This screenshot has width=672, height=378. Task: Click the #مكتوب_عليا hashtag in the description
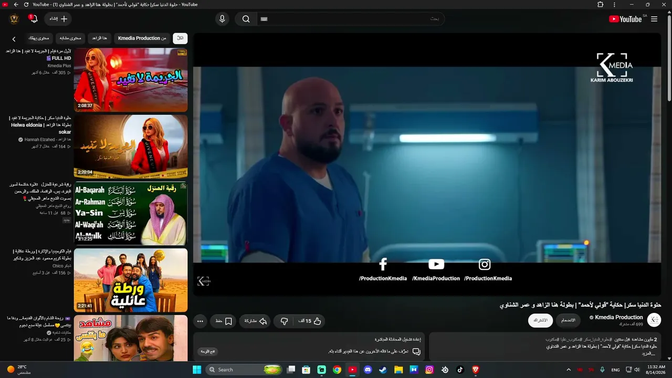572,340
